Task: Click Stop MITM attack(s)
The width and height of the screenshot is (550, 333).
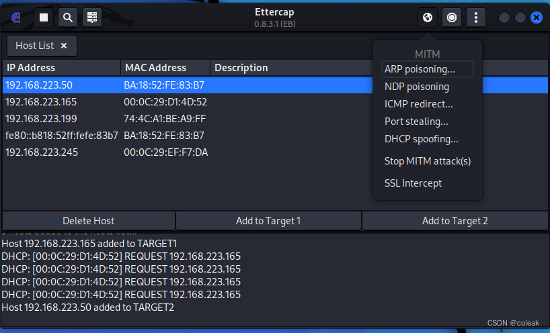Action: point(427,161)
